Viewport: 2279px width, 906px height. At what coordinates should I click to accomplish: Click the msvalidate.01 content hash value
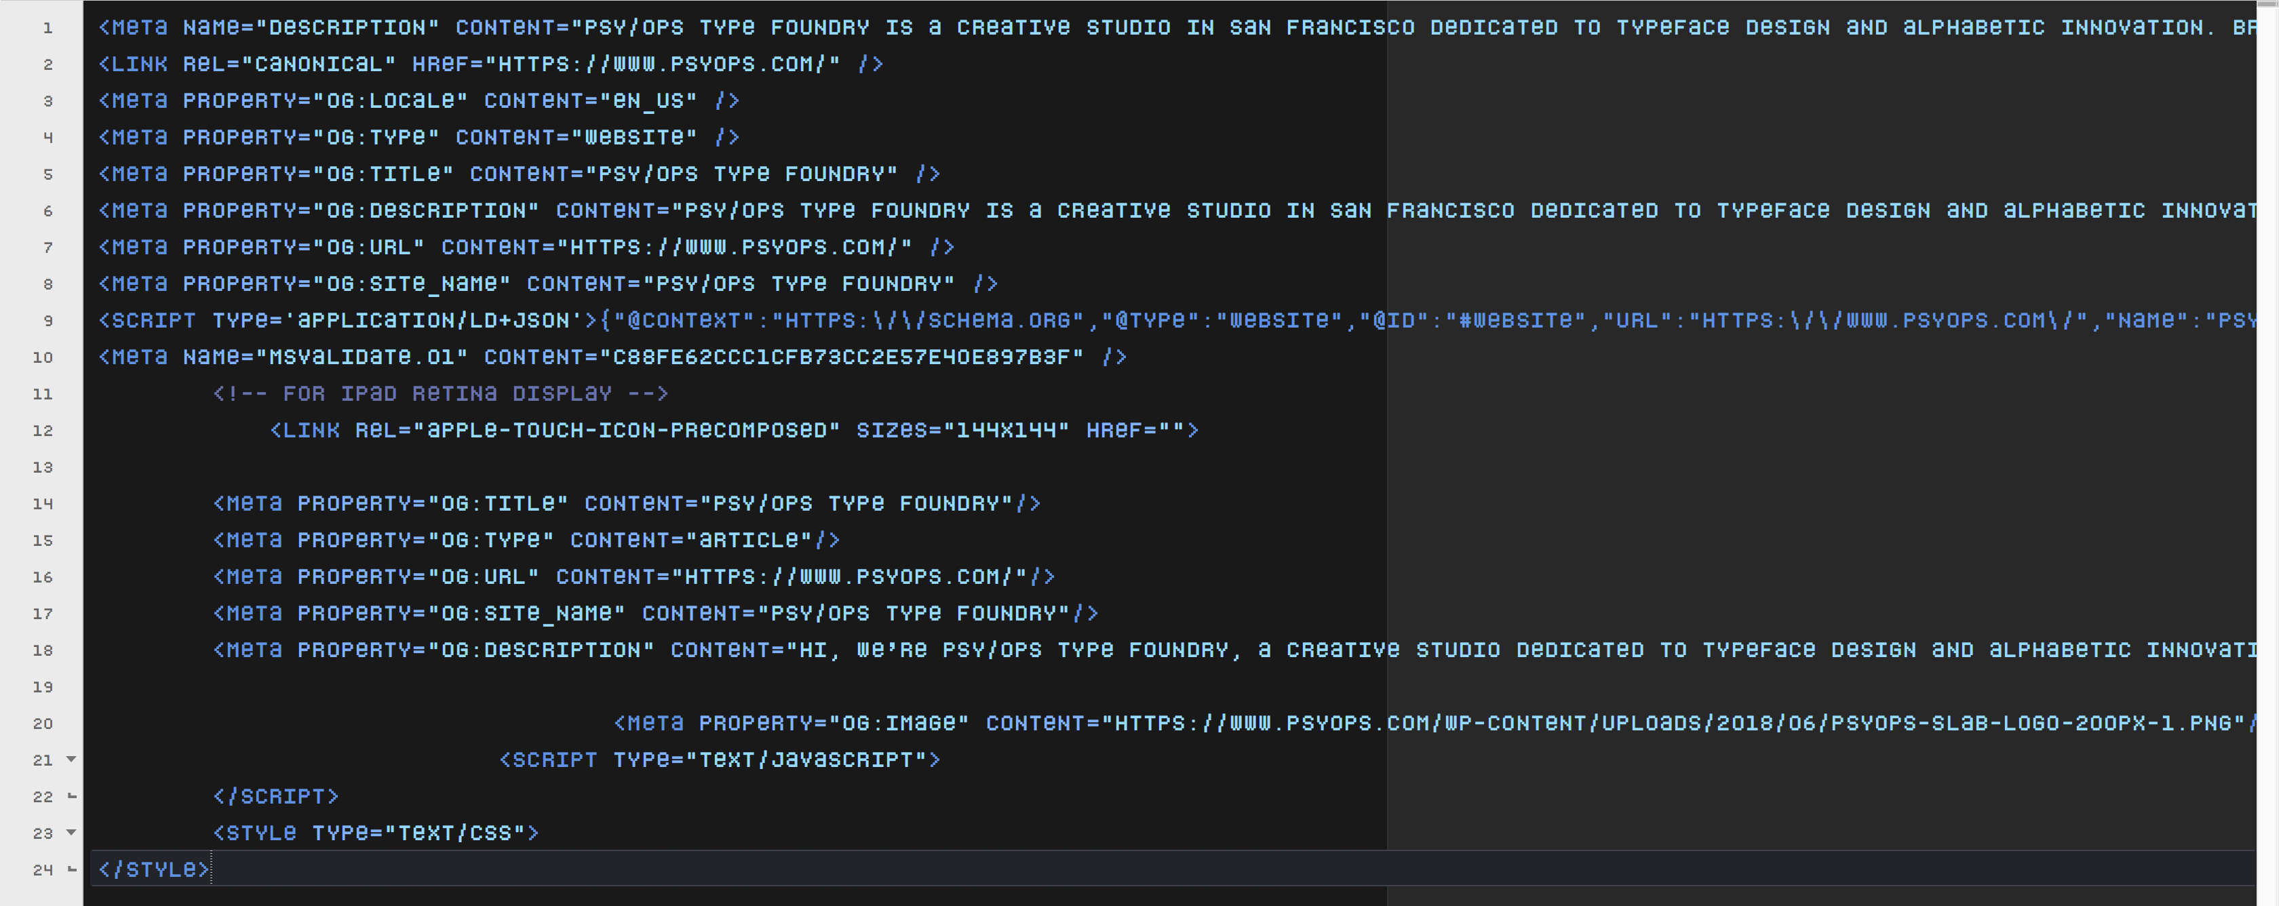[842, 357]
